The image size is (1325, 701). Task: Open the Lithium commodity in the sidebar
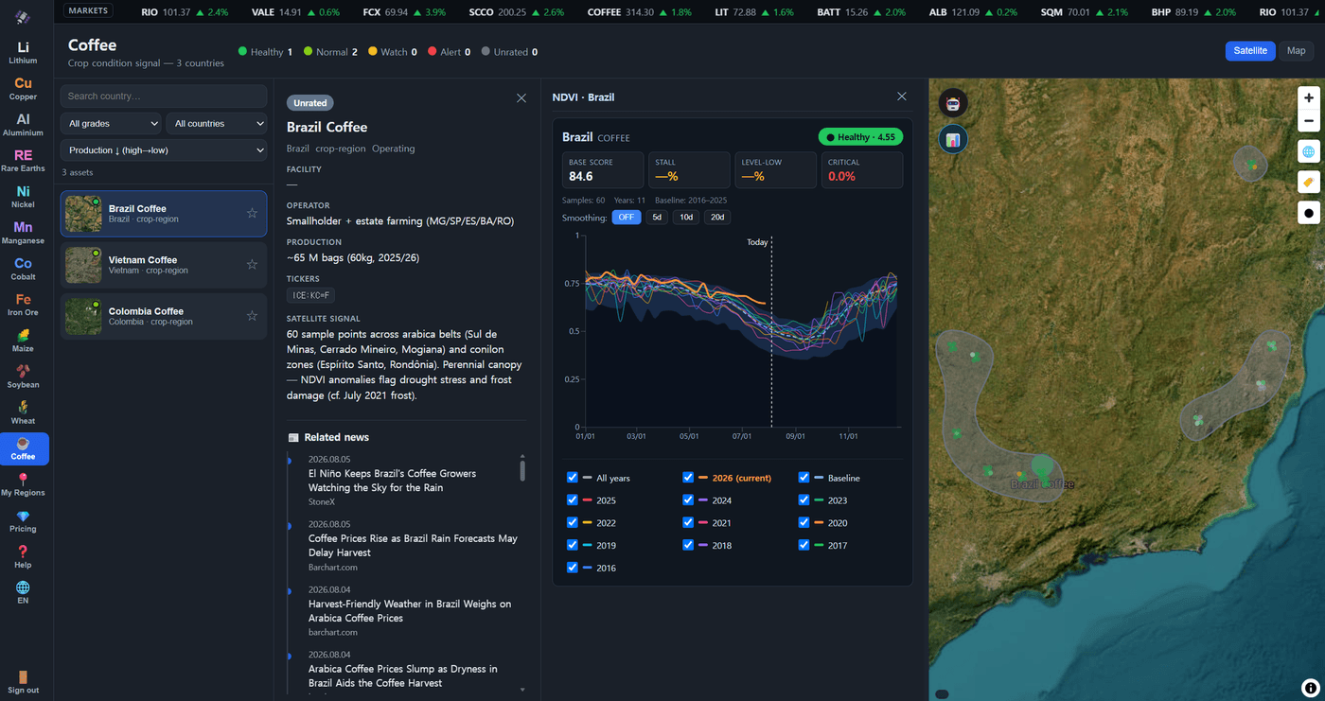23,52
